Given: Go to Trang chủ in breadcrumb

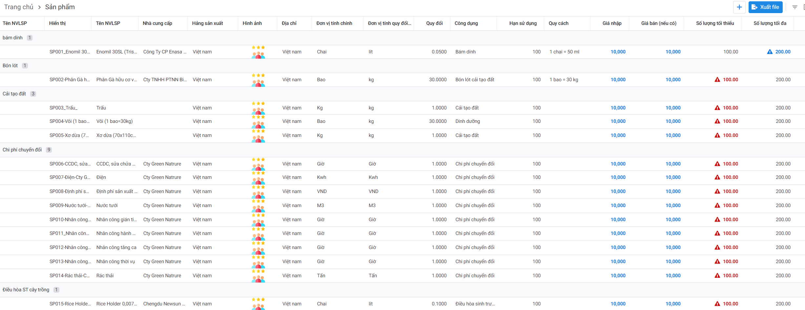Looking at the screenshot, I should pyautogui.click(x=19, y=7).
